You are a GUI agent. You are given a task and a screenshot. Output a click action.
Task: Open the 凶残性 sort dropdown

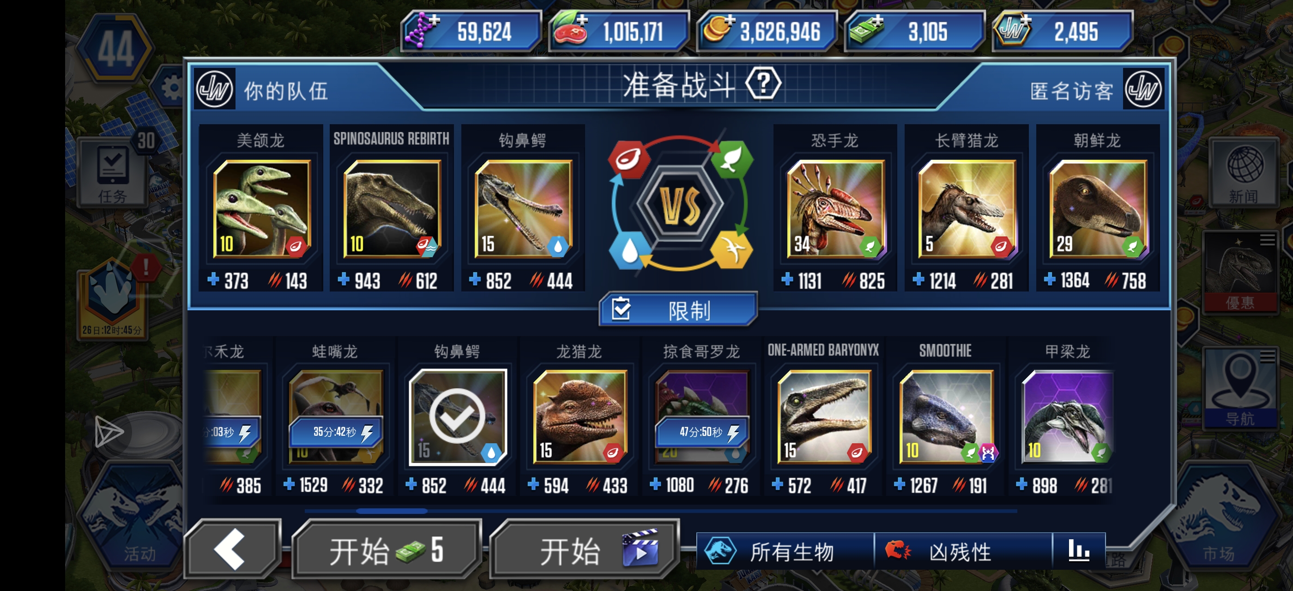963,551
